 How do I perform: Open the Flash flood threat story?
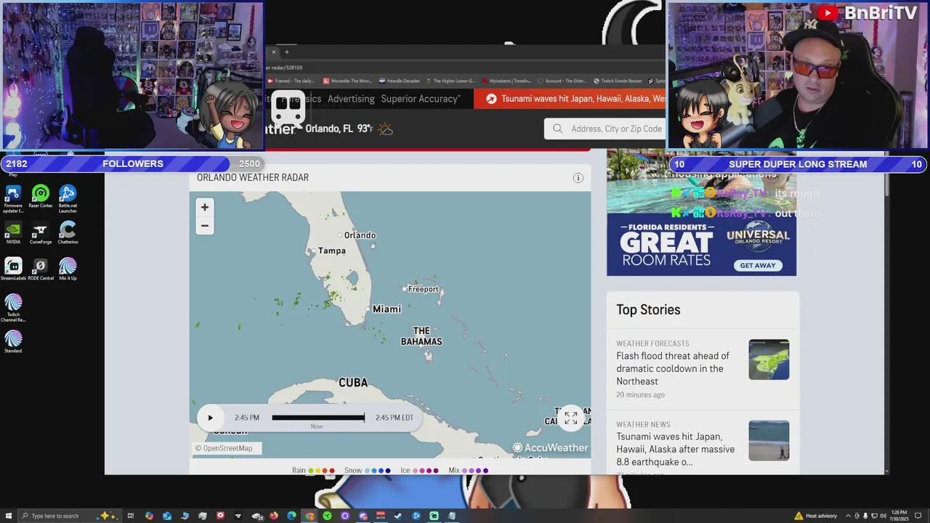673,368
